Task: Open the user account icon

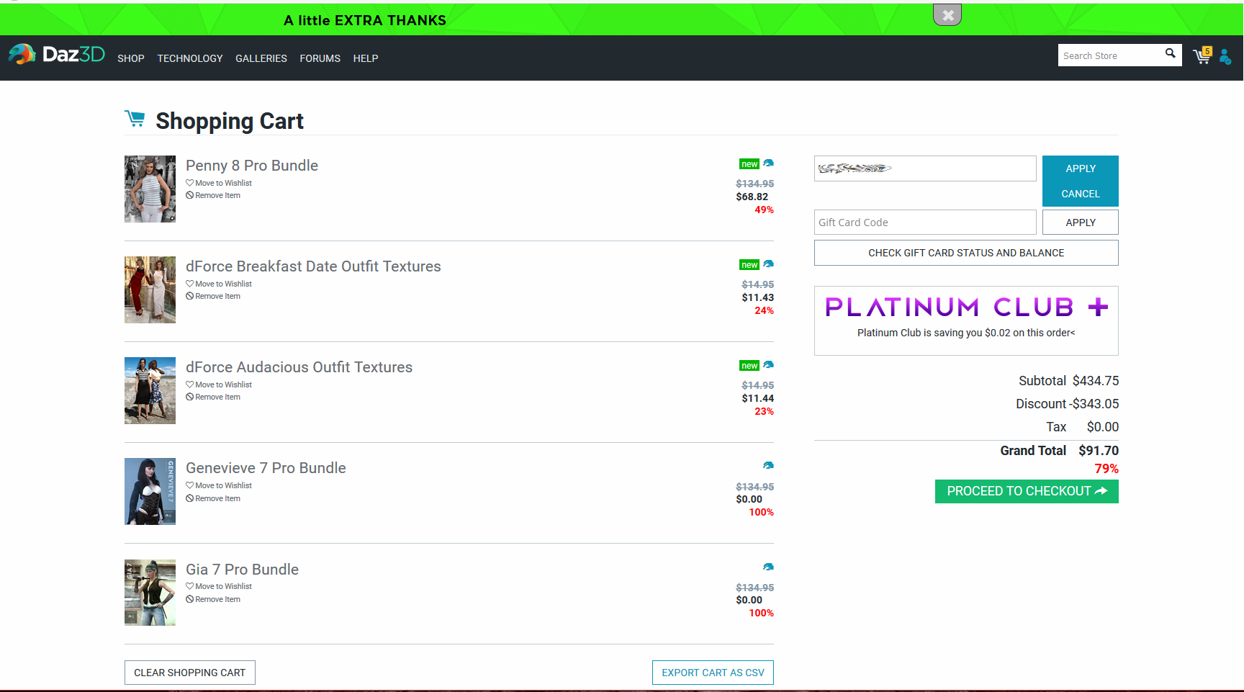Action: 1225,56
